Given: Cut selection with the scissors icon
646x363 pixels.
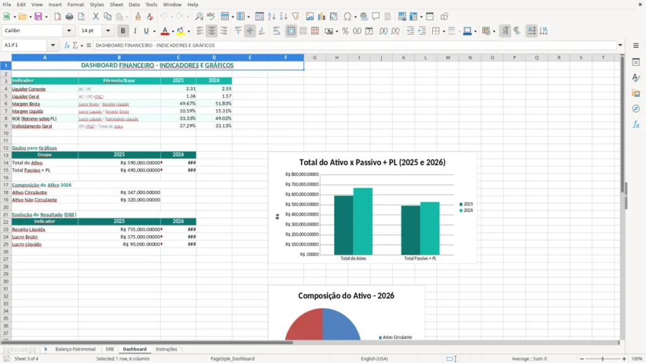Looking at the screenshot, I should click(96, 16).
